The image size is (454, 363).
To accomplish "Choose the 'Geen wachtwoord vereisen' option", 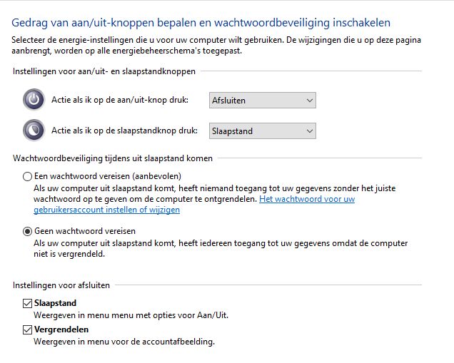I will 28,231.
